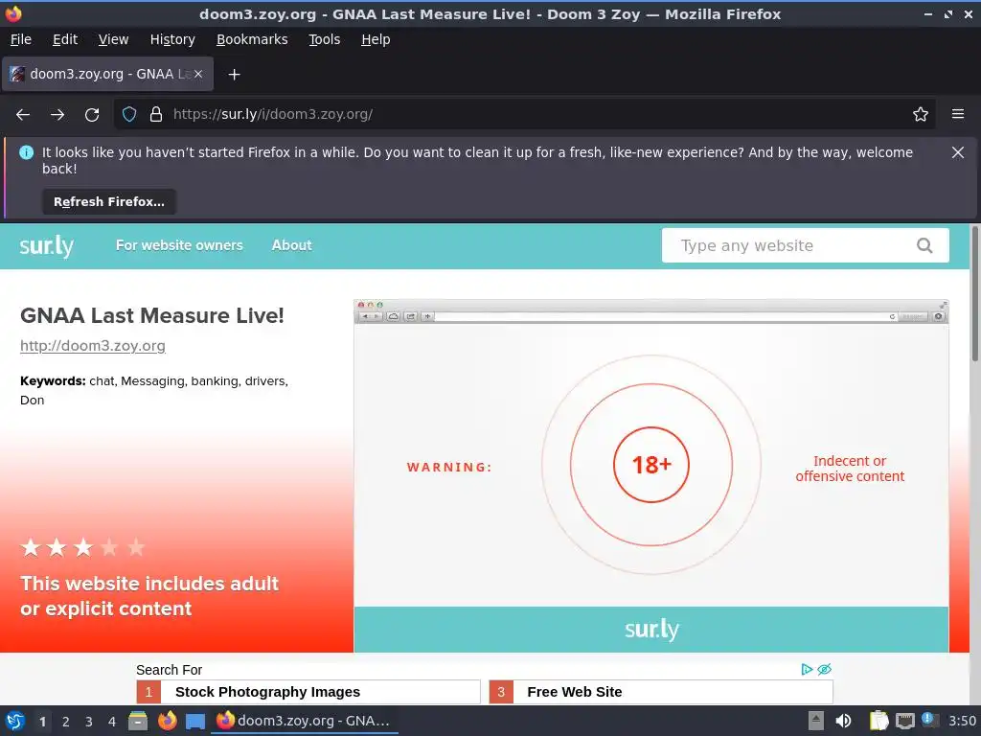Open clipboard manager tray icon
The width and height of the screenshot is (981, 736).
(x=879, y=721)
